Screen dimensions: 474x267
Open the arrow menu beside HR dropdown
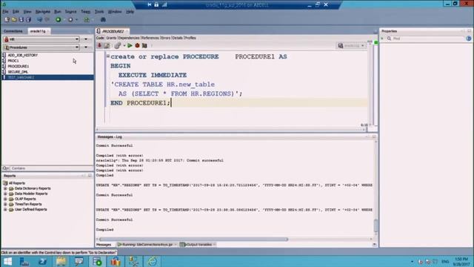coord(86,39)
